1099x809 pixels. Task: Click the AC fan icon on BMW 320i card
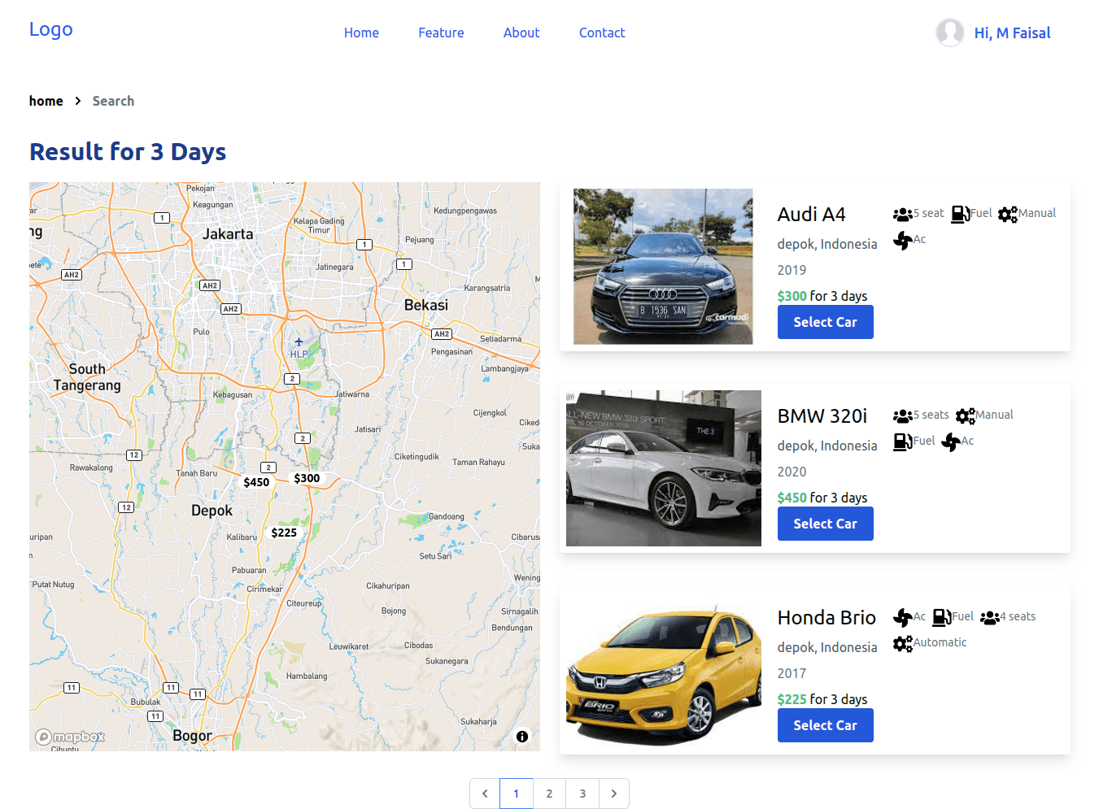tap(950, 442)
